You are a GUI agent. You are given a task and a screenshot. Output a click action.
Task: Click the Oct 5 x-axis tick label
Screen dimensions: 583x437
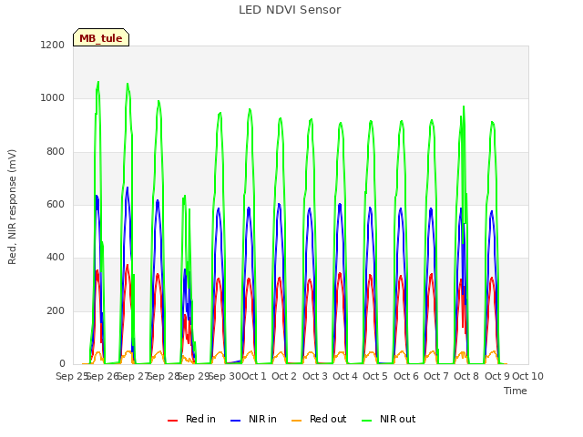pos(375,376)
